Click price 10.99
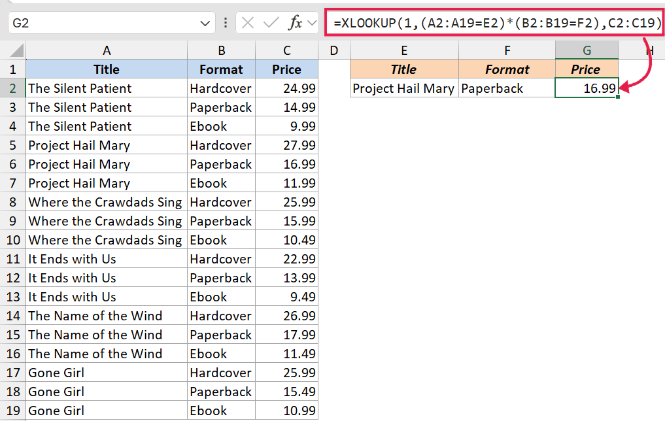 286,411
